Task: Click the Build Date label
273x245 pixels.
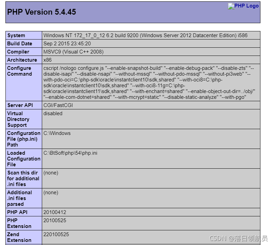Action: pyautogui.click(x=20, y=44)
